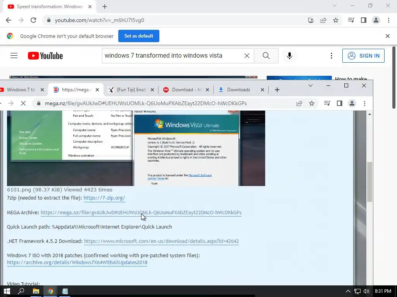This screenshot has width=397, height=297.
Task: Stop loading the mega.nz page
Action: (x=23, y=103)
